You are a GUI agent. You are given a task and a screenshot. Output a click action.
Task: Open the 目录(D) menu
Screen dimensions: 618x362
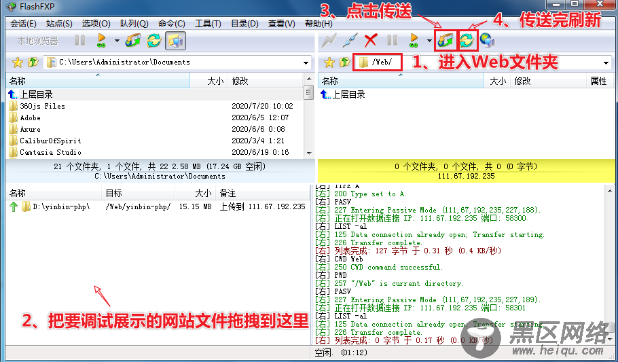coord(244,24)
